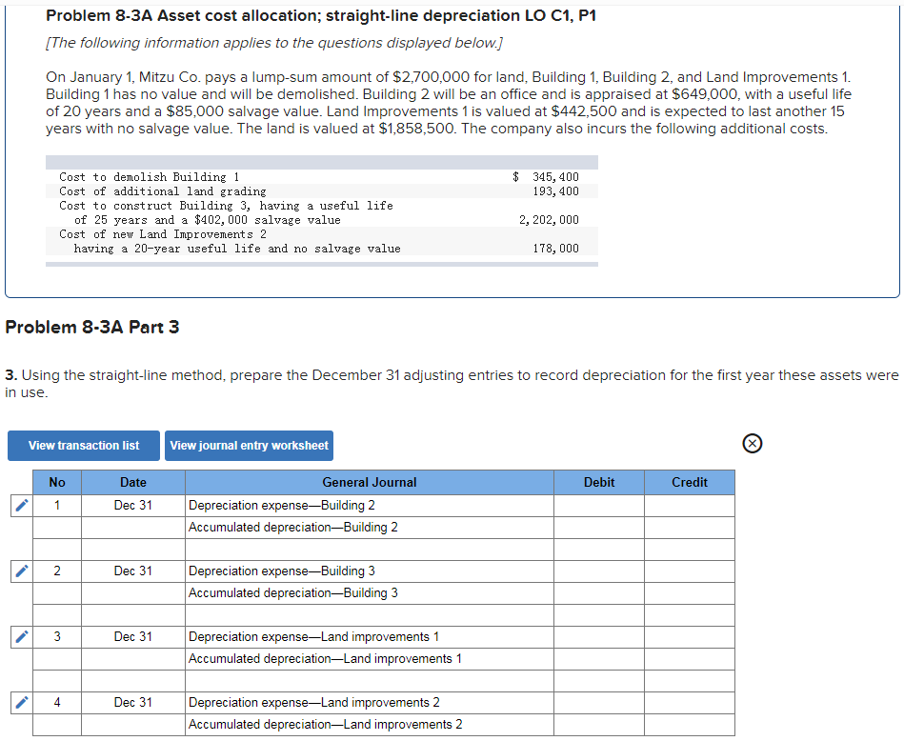Click the Credit field for Accumulated depreciation—Land improvements 2
The width and height of the screenshot is (904, 741).
tap(689, 725)
